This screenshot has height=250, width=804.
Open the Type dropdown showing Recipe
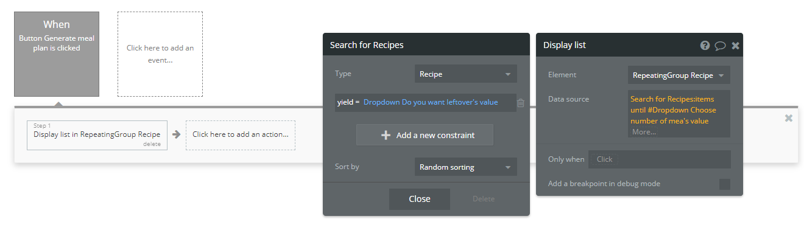466,74
